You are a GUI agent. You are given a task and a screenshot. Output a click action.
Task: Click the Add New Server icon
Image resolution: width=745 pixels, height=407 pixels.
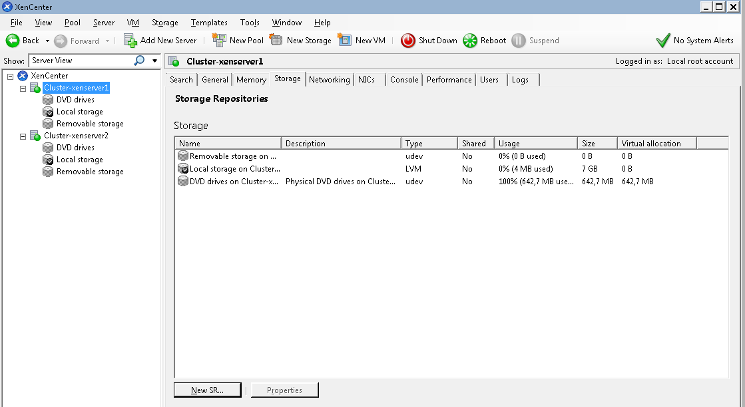click(130, 41)
